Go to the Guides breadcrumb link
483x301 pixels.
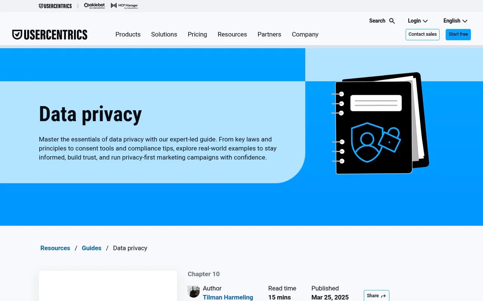point(92,248)
